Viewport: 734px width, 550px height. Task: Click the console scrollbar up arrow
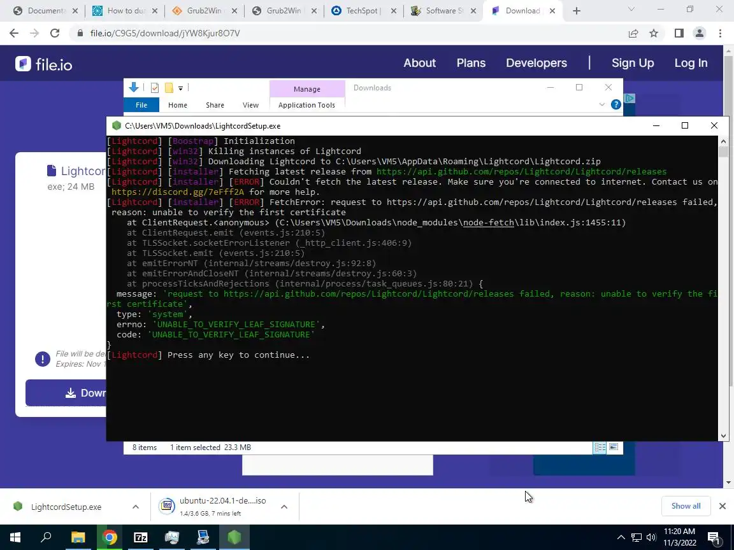coord(723,141)
